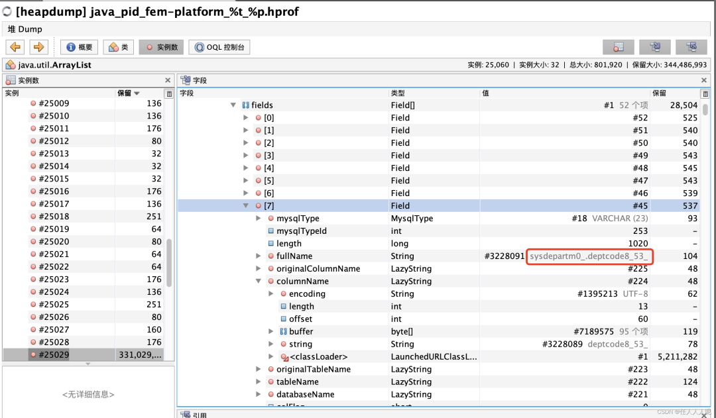Click the middle right-side toolbar icon (fields pane)
Image resolution: width=716 pixels, height=418 pixels.
(655, 47)
